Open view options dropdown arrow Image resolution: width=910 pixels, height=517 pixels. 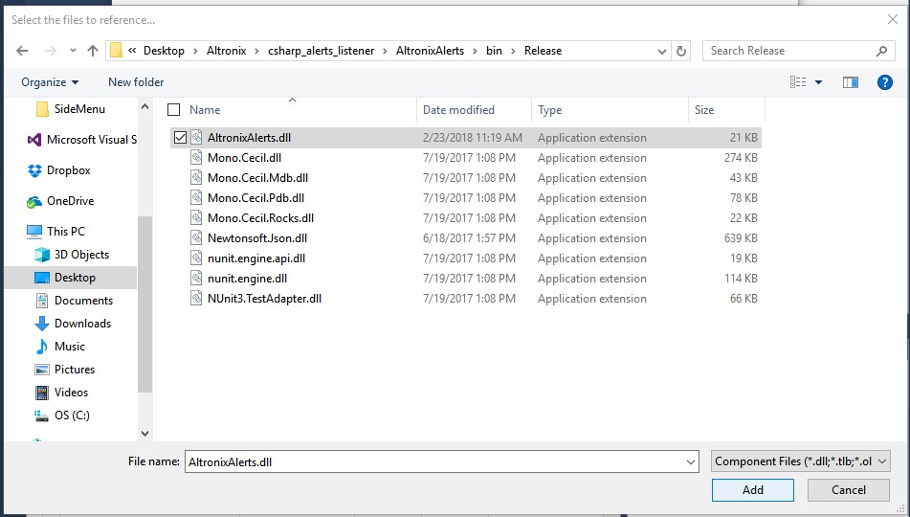818,82
